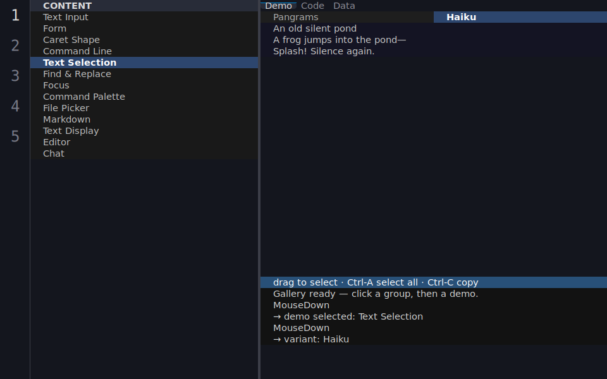Select group number 2 in the sidebar

point(15,45)
